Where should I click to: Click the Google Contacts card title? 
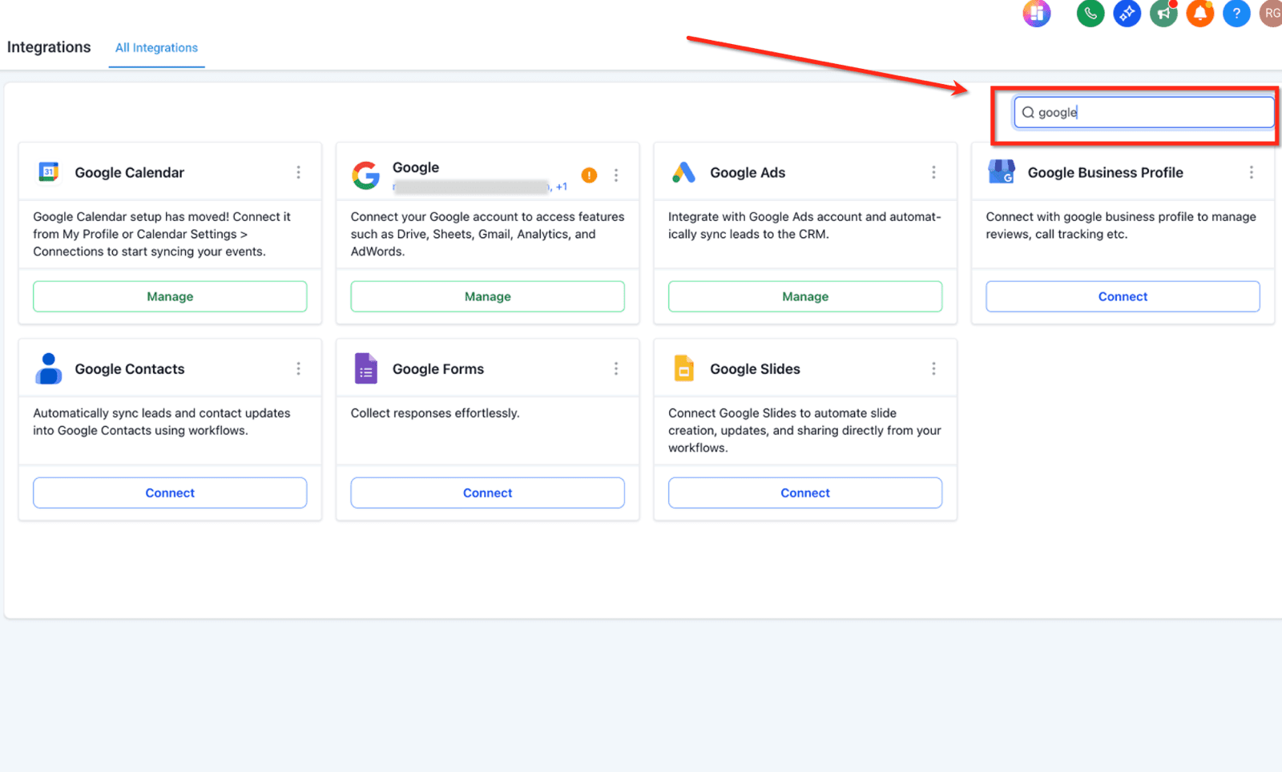tap(130, 368)
